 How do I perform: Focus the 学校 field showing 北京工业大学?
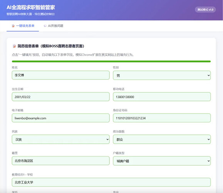(x=111, y=182)
